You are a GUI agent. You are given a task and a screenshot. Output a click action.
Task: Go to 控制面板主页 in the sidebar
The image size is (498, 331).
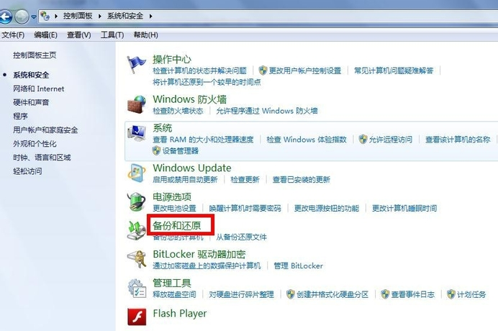pos(35,55)
